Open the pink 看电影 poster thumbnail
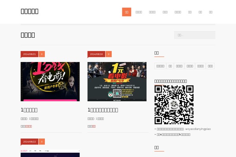This screenshot has height=157, width=236. (50, 82)
